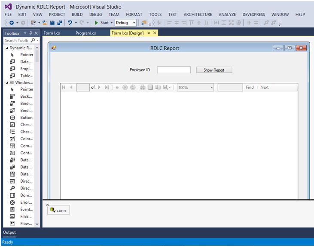The width and height of the screenshot is (314, 247).
Task: Open the DEVEXPRESS menu
Action: point(253,15)
